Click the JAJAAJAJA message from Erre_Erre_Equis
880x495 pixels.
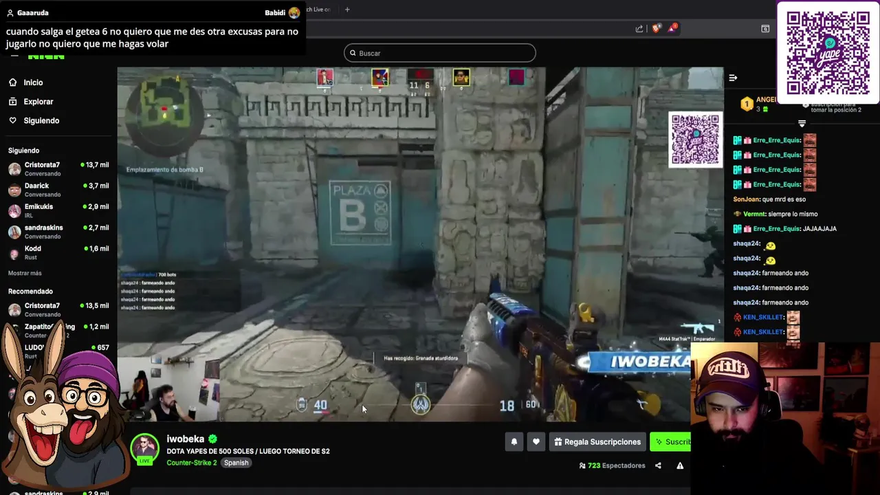click(819, 229)
